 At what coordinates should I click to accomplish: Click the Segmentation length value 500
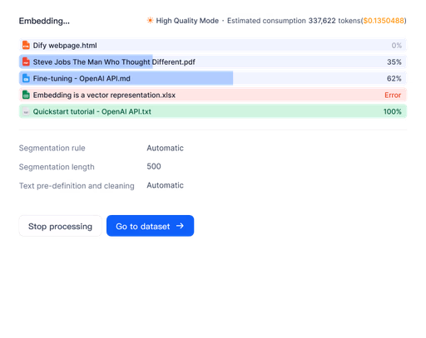tap(154, 166)
